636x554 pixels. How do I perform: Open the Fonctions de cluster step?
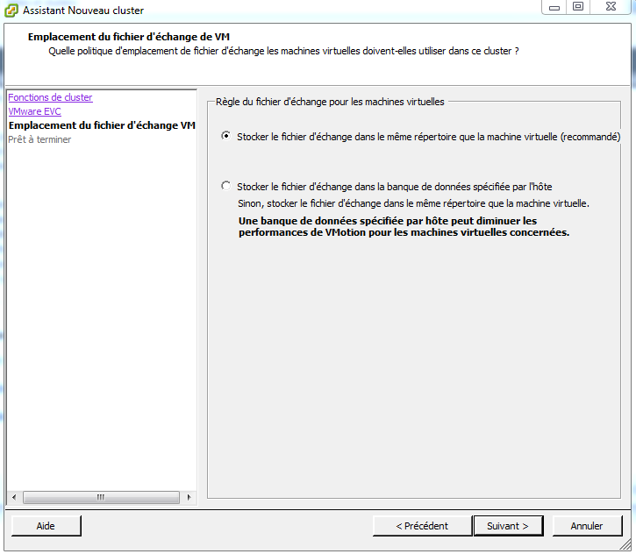click(x=50, y=97)
